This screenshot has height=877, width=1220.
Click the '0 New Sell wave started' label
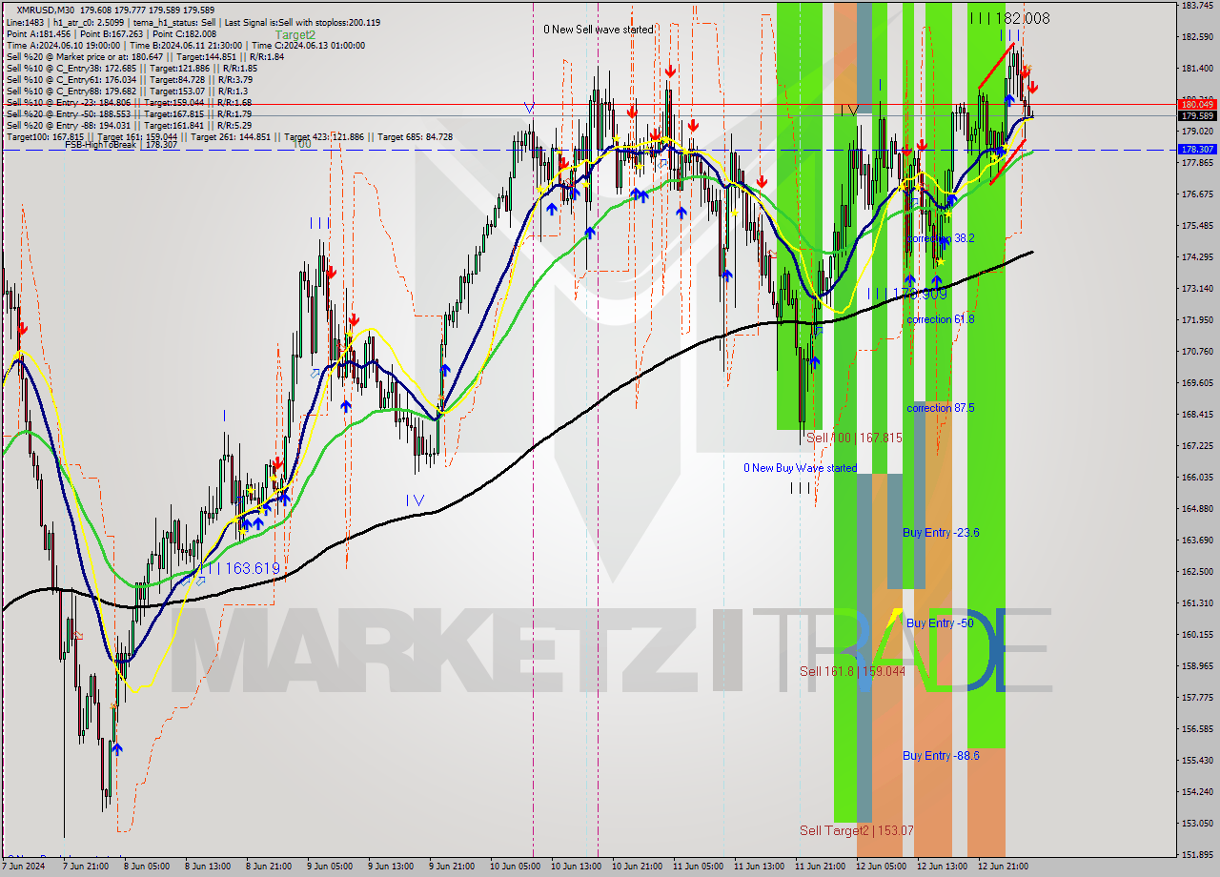point(599,30)
